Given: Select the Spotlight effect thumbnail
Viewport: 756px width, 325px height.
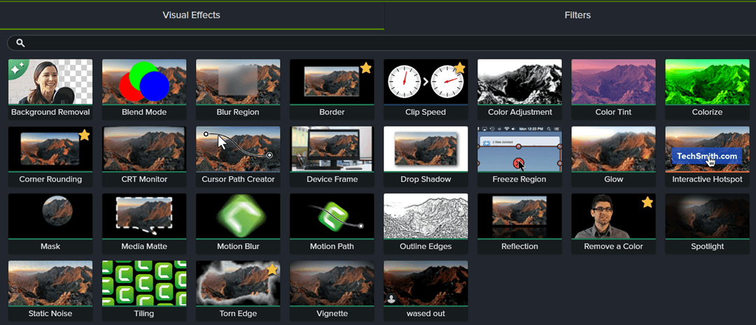Looking at the screenshot, I should [707, 216].
